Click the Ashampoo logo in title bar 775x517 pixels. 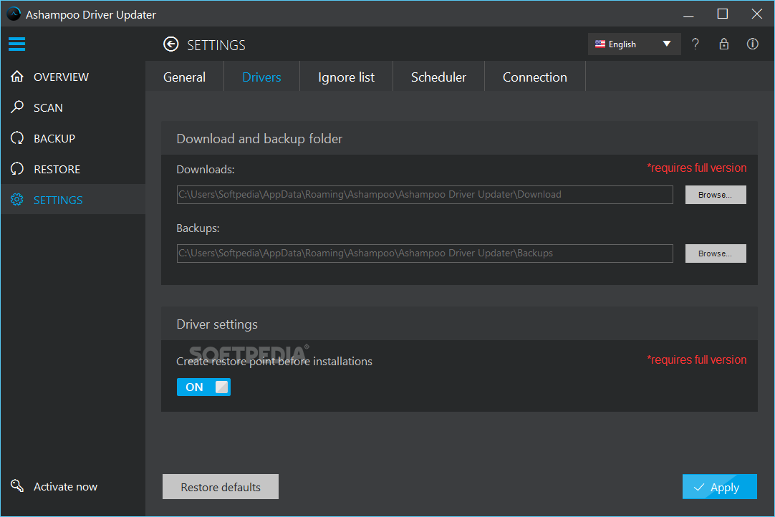(14, 14)
